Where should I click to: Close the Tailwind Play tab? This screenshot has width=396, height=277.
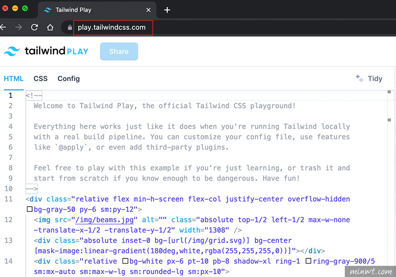coord(149,10)
